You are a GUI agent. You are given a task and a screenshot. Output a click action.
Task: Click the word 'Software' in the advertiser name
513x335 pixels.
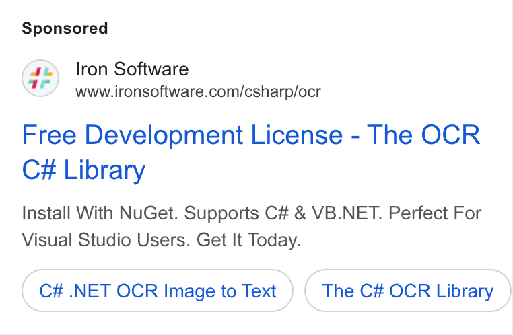[151, 69]
